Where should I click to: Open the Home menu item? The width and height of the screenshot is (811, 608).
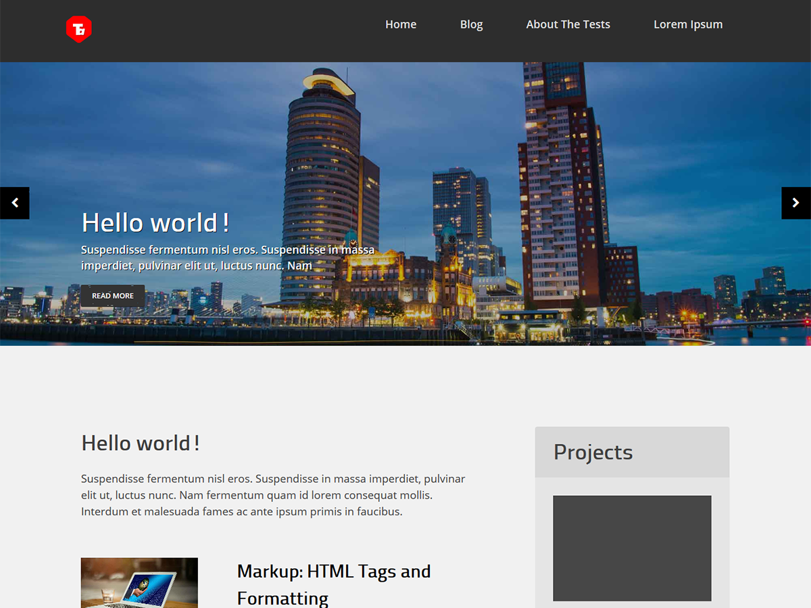point(400,24)
